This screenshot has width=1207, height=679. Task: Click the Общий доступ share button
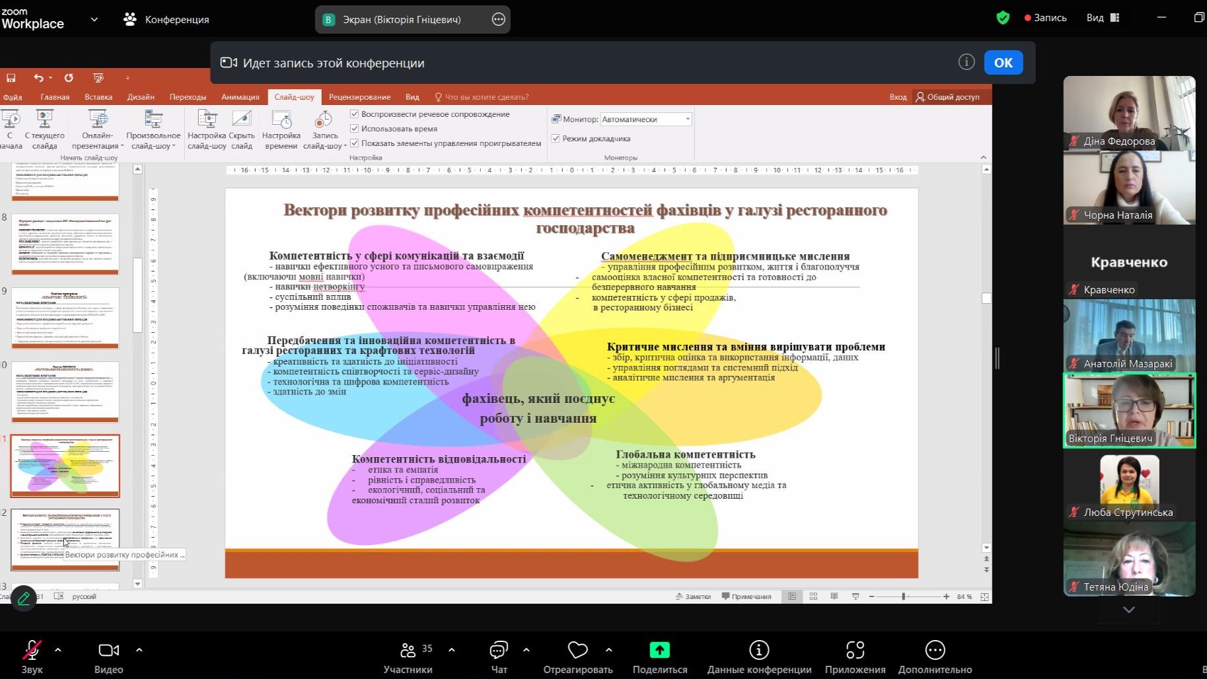click(947, 97)
